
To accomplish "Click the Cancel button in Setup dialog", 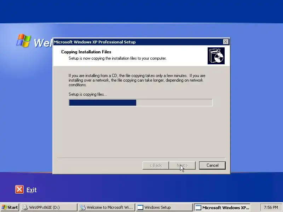I will point(212,165).
